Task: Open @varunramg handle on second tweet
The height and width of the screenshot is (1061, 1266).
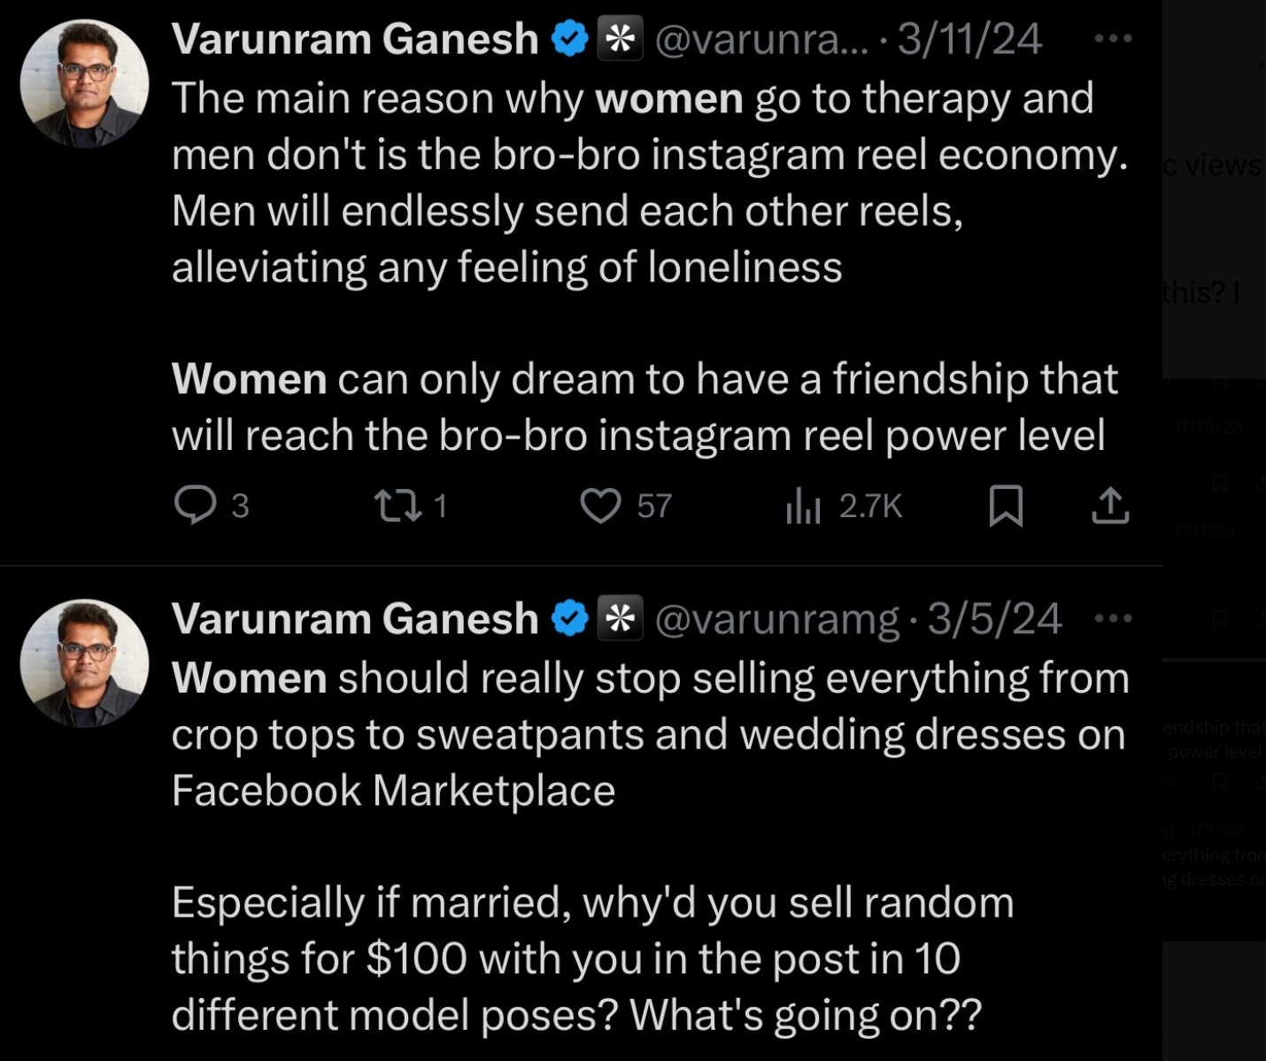Action: click(x=776, y=619)
